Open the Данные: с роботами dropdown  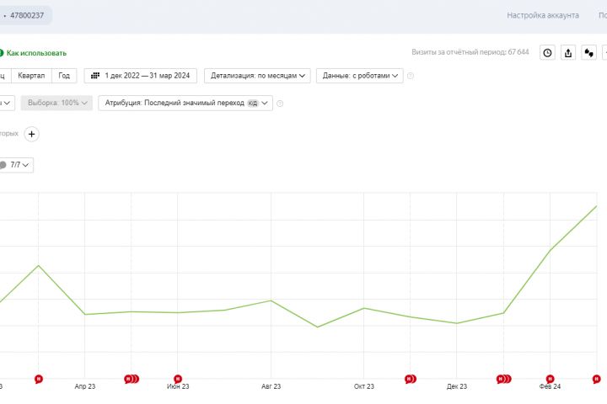(359, 76)
